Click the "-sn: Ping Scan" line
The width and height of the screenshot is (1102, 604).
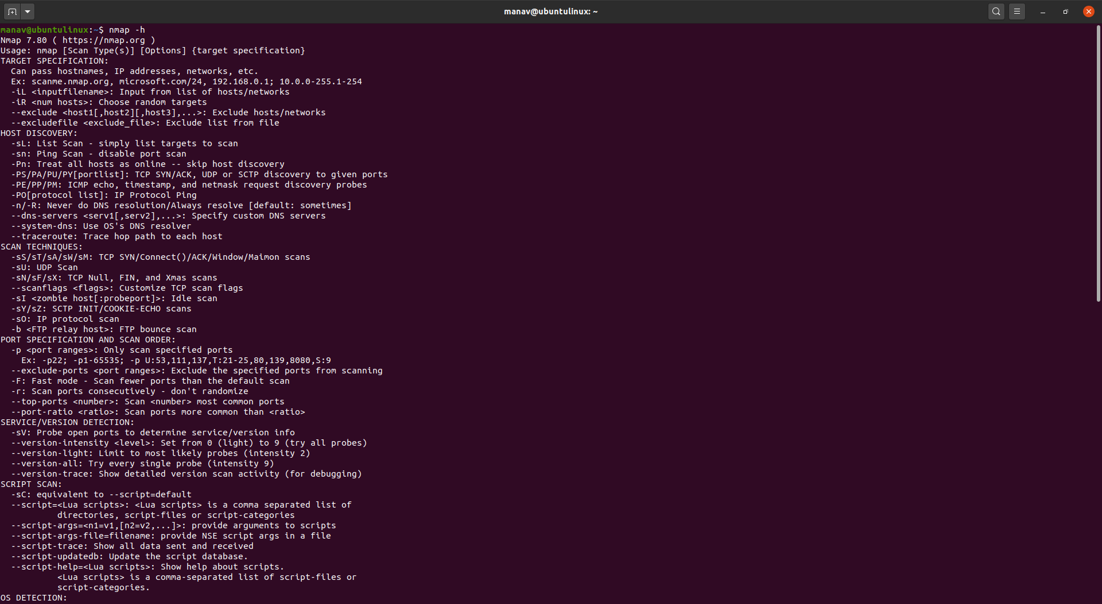pos(99,154)
